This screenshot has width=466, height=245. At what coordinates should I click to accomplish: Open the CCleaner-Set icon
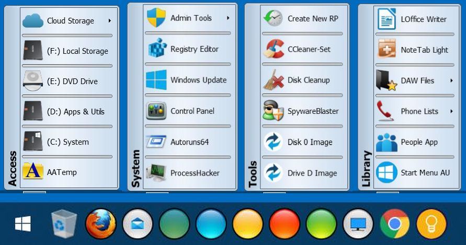click(x=273, y=50)
